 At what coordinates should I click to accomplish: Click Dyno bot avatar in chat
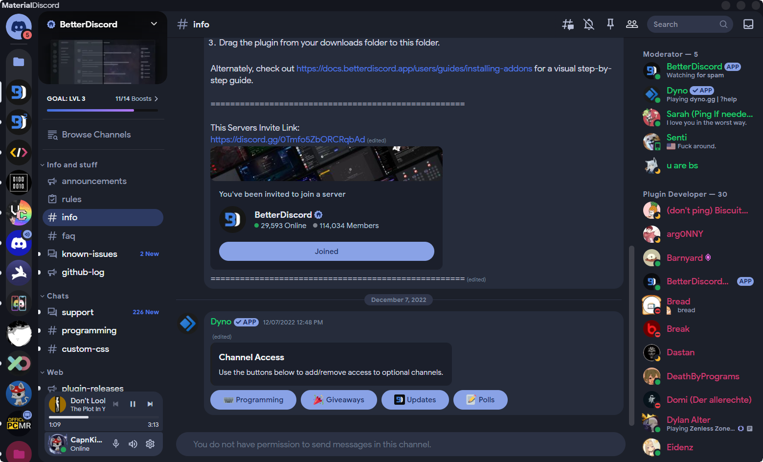188,323
